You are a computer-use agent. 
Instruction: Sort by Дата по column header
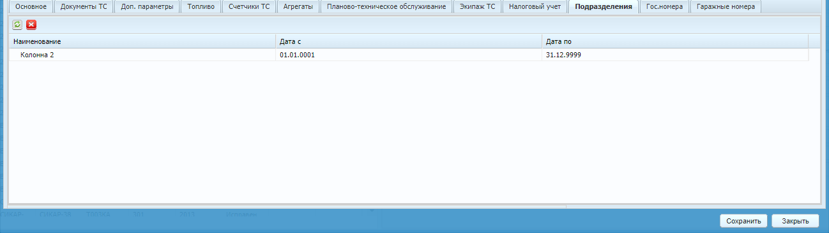[x=675, y=41]
